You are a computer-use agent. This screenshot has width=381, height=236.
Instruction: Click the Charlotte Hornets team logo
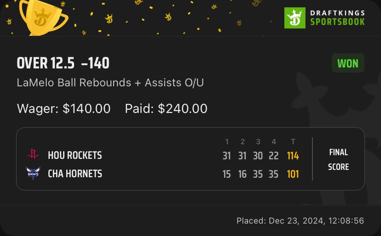[33, 173]
